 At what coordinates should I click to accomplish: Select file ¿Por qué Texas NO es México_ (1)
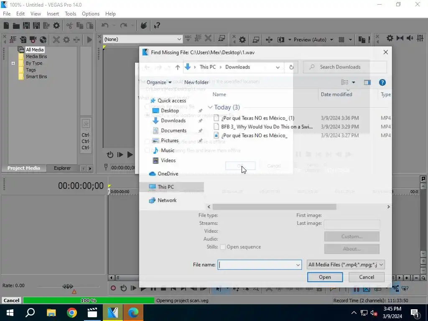(x=257, y=118)
